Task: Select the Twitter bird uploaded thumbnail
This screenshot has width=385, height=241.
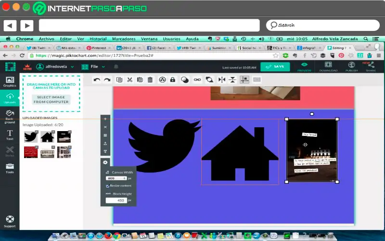Action: point(31,137)
